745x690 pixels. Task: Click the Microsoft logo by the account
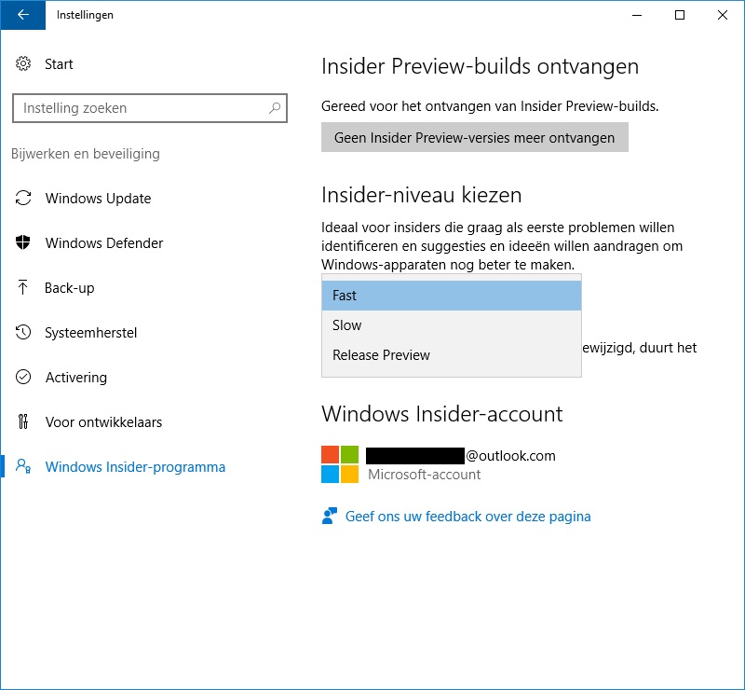tap(340, 464)
